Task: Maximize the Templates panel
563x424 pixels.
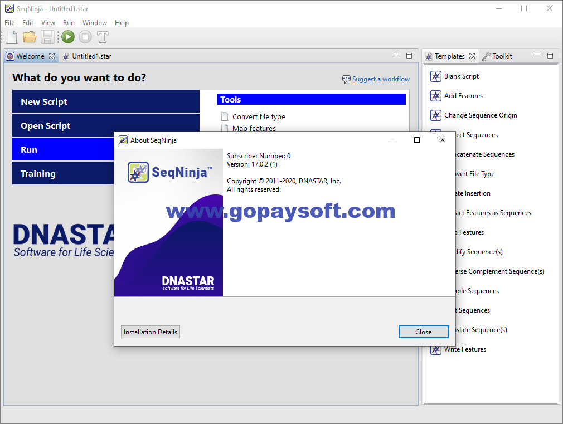Action: pos(550,56)
